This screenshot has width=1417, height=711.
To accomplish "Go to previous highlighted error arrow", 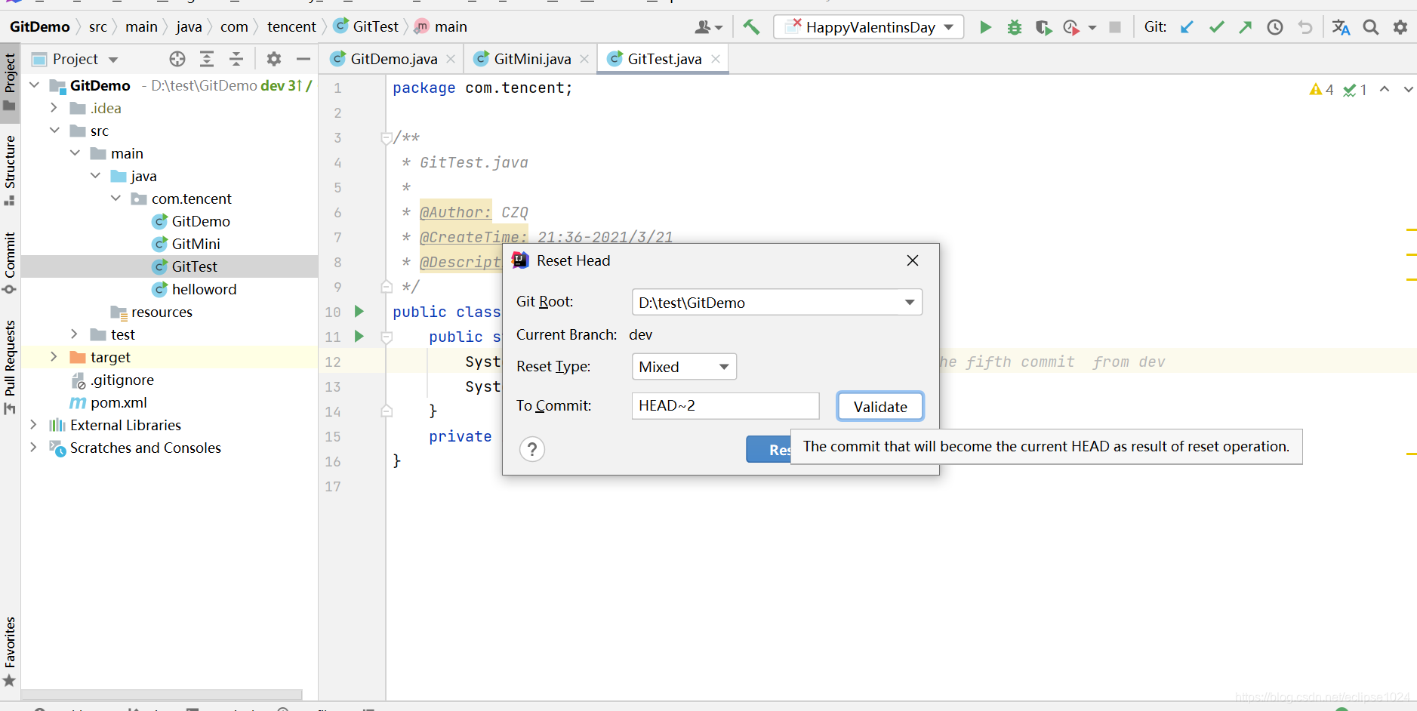I will click(1385, 89).
